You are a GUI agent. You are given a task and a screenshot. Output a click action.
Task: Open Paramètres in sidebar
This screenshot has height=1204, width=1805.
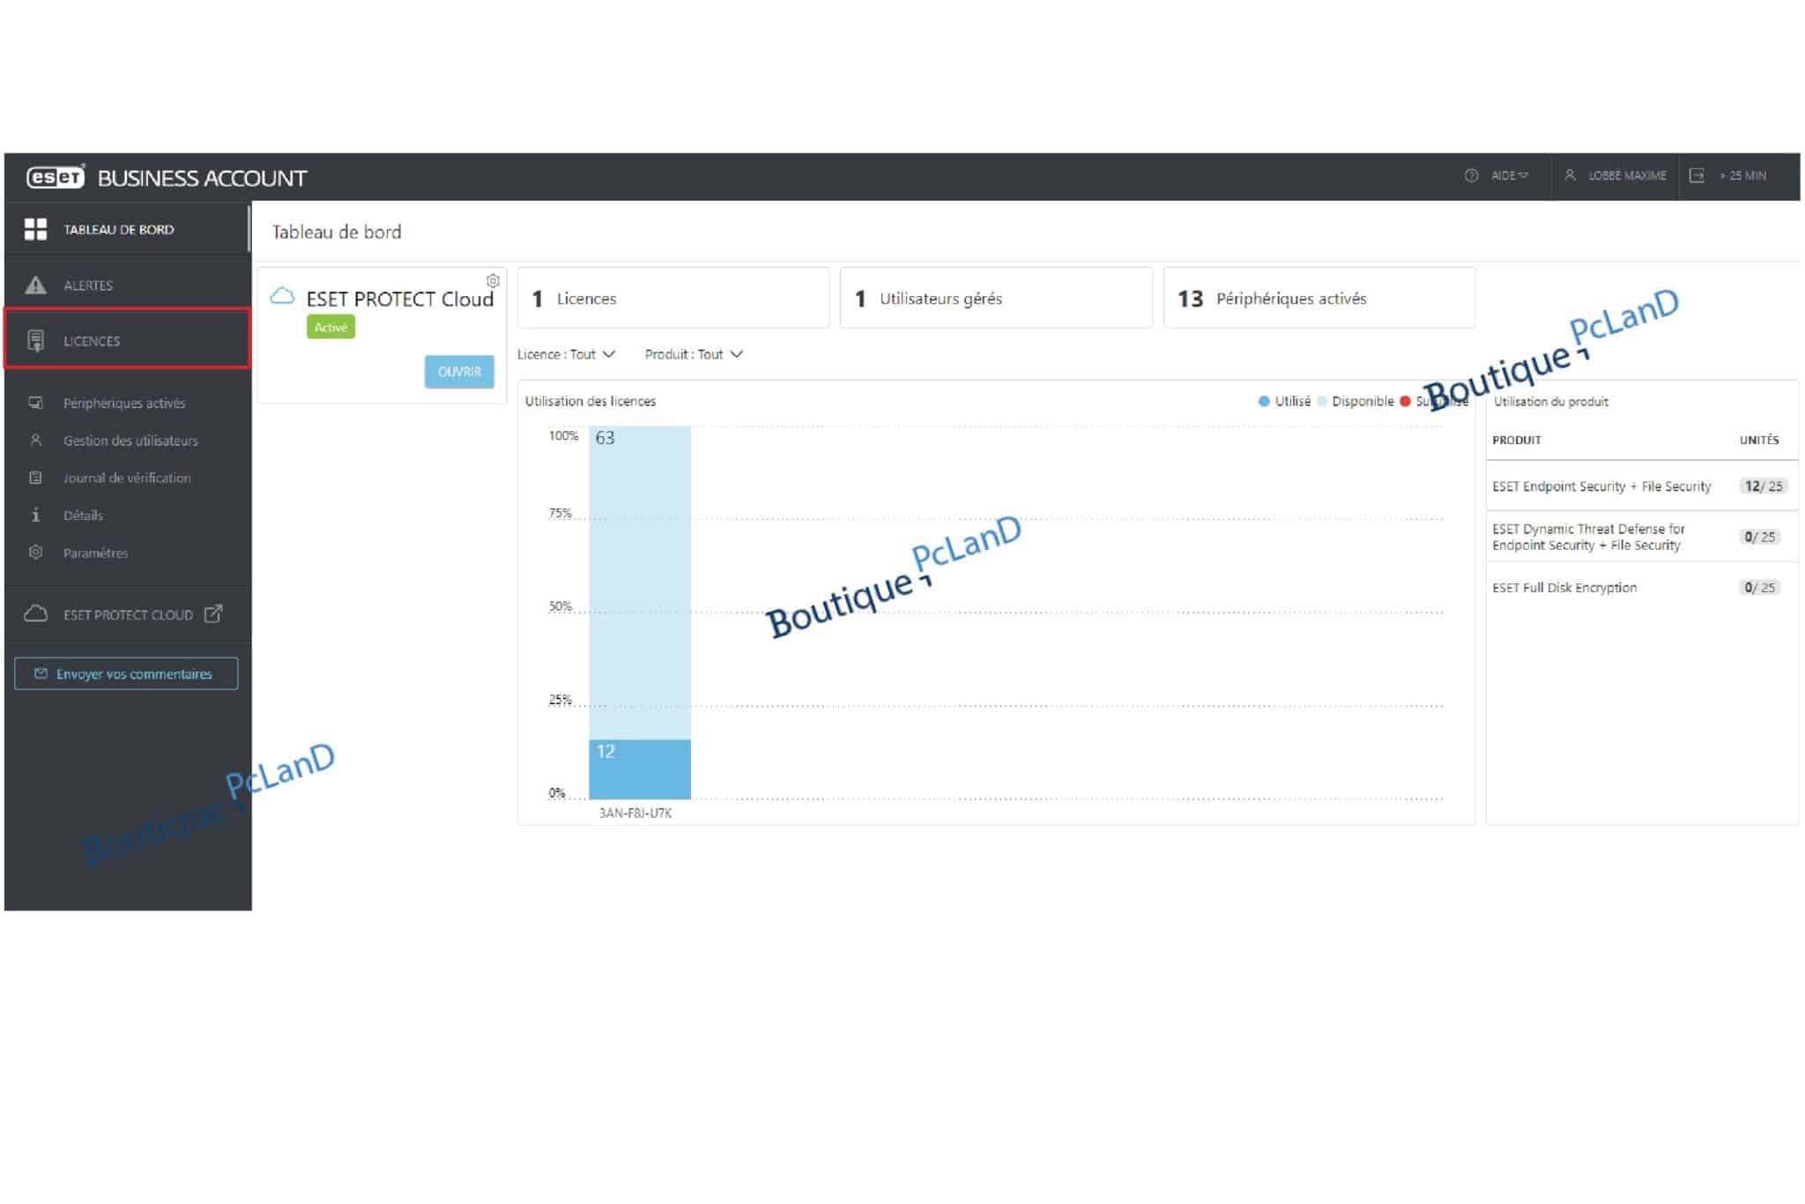click(95, 553)
